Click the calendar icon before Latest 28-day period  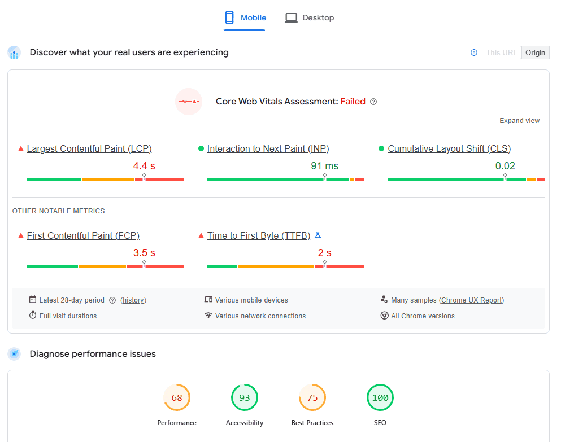[33, 300]
